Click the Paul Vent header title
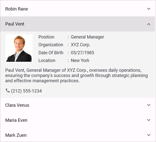 (x=15, y=24)
